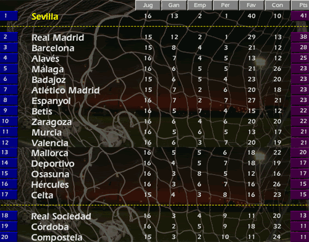Sort table by Gan column header

(174, 5)
